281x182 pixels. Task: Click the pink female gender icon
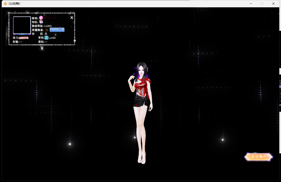41,18
